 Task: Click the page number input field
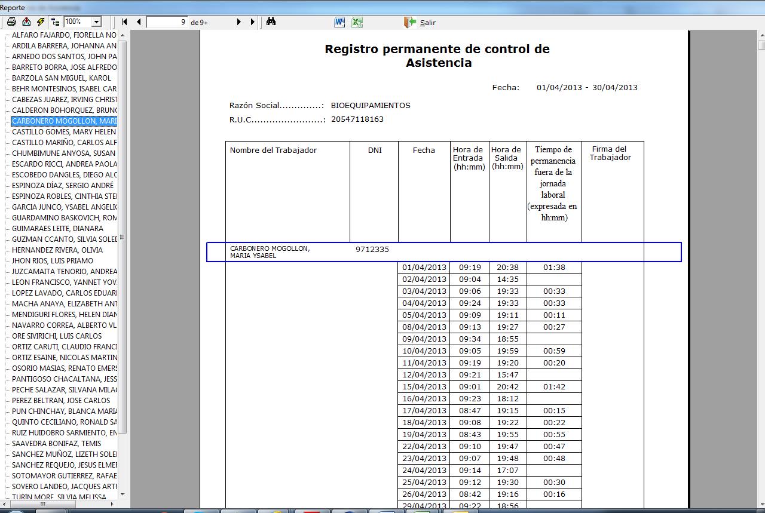point(167,21)
